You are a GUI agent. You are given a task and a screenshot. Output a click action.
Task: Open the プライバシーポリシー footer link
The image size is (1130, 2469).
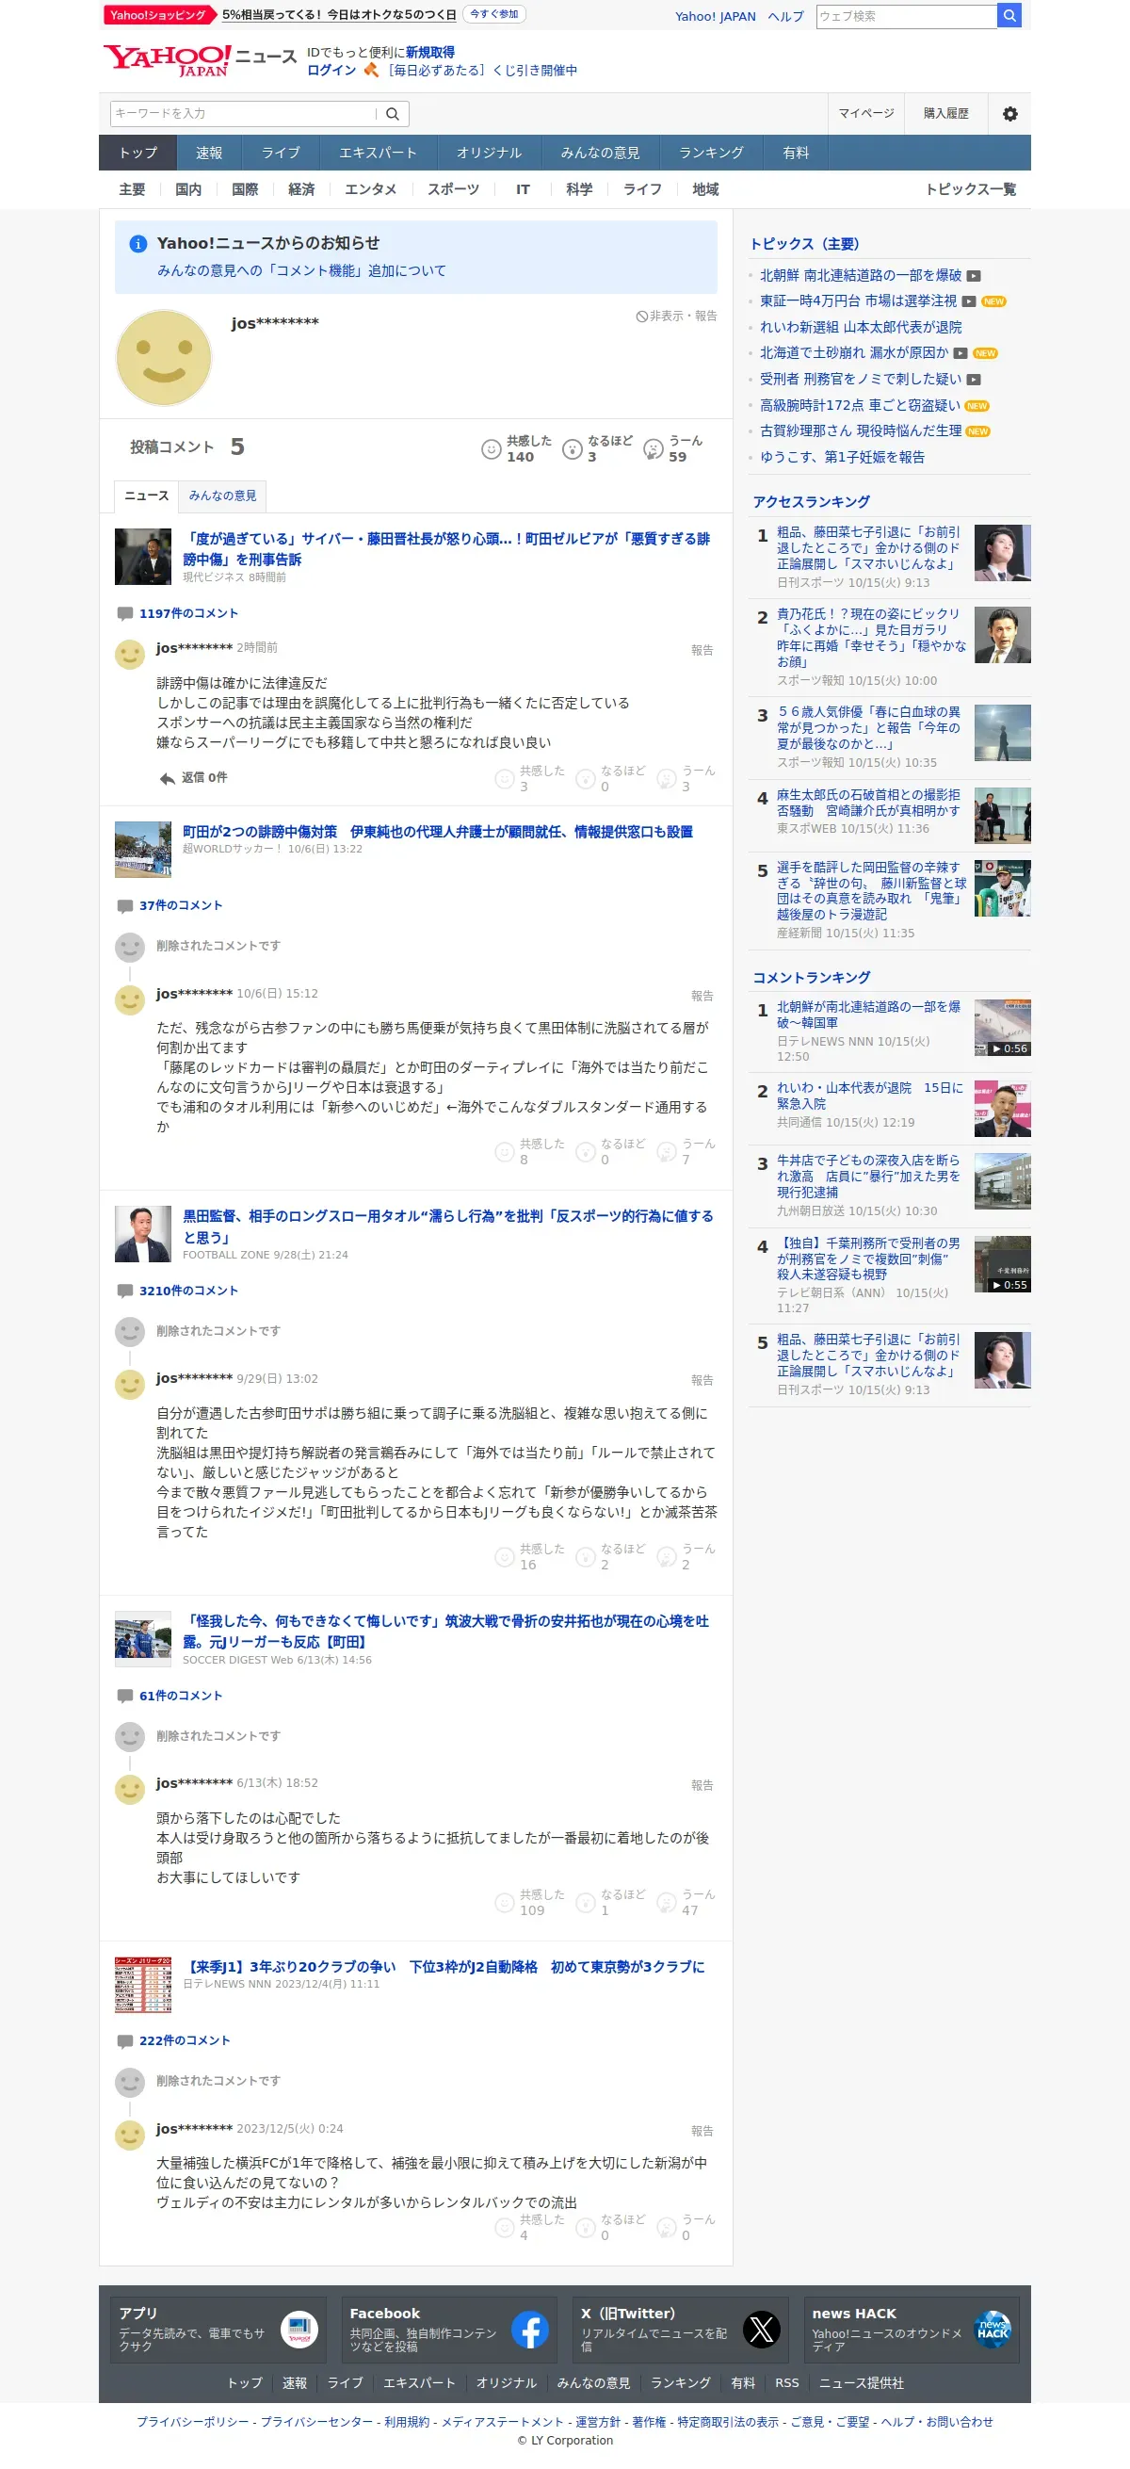point(193,2422)
